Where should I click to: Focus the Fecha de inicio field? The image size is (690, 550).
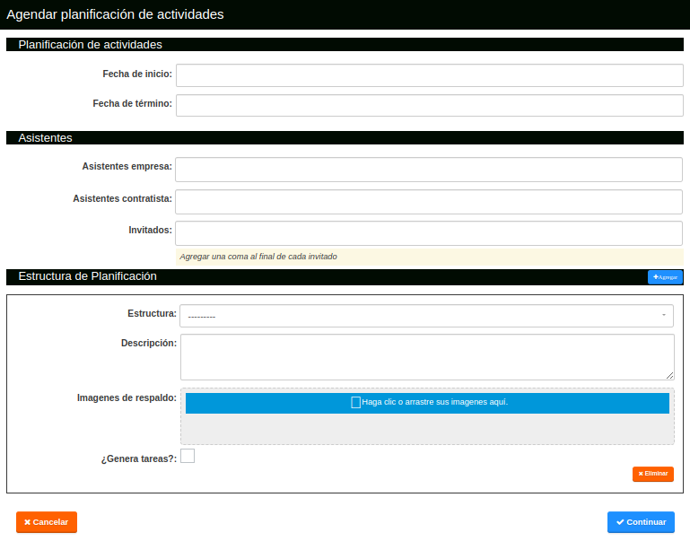click(x=429, y=75)
